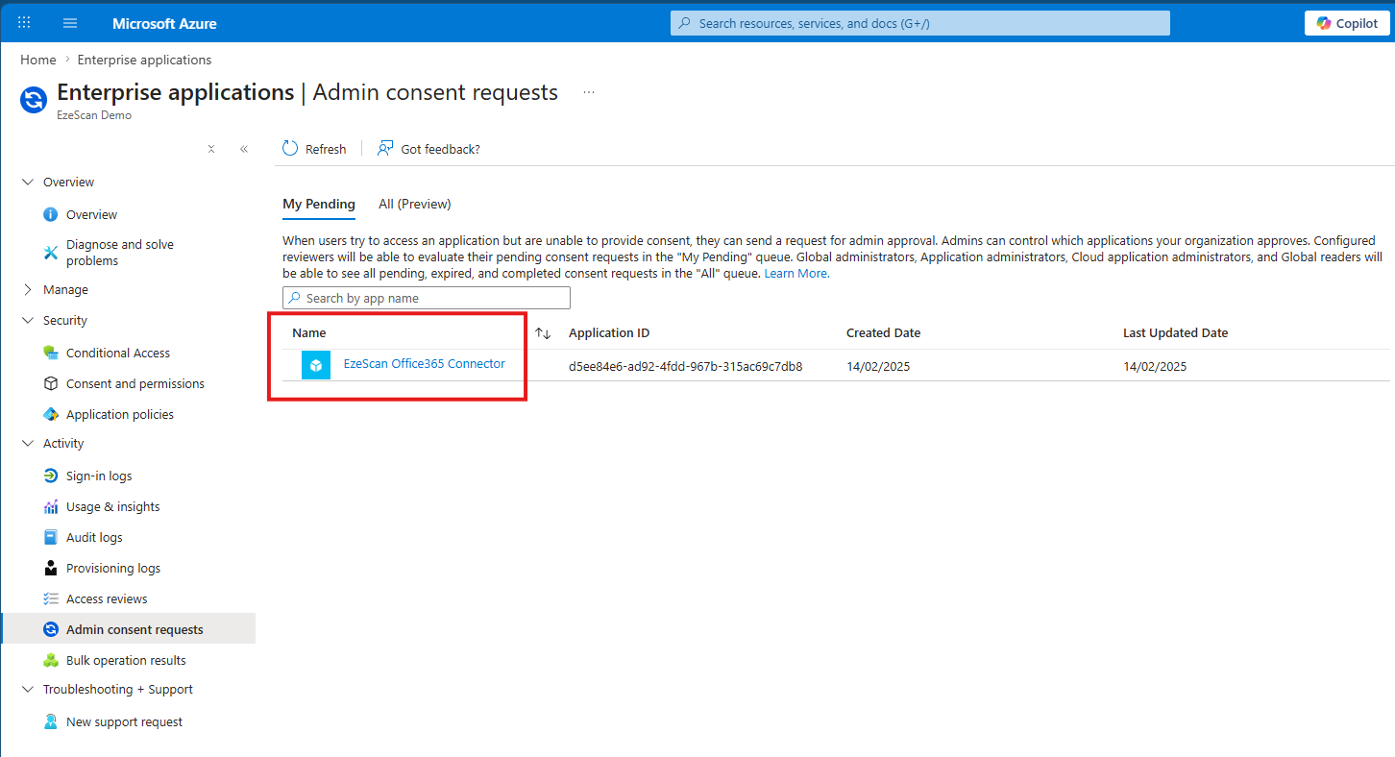Open Usage & insights in the sidebar
This screenshot has width=1395, height=757.
click(113, 506)
